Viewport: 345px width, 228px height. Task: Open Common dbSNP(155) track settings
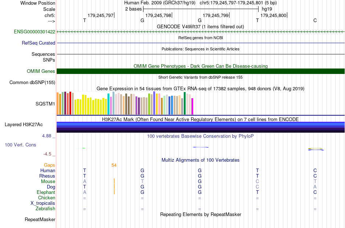click(32, 82)
